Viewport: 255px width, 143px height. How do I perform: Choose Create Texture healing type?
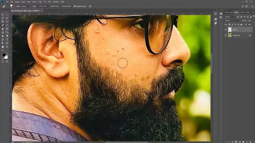[55, 6]
